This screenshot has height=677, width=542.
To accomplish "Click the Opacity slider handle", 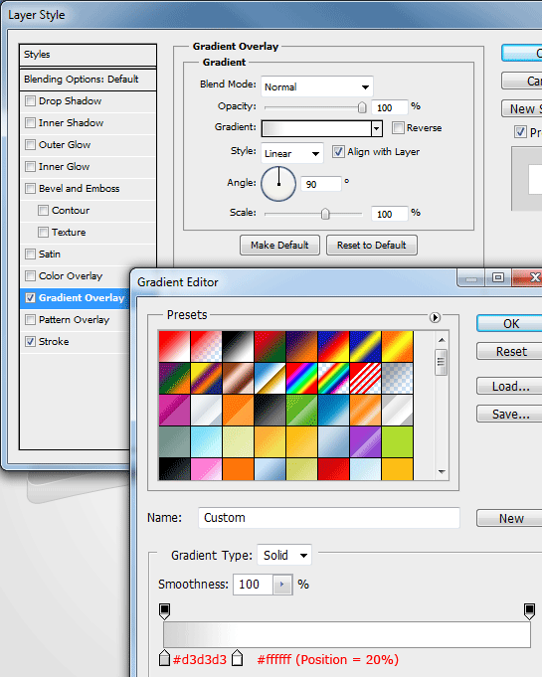I will tap(362, 107).
